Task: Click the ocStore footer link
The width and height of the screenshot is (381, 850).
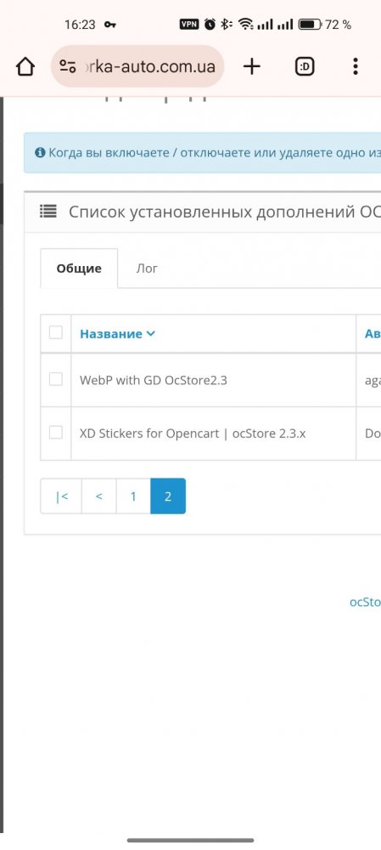Action: click(x=366, y=602)
